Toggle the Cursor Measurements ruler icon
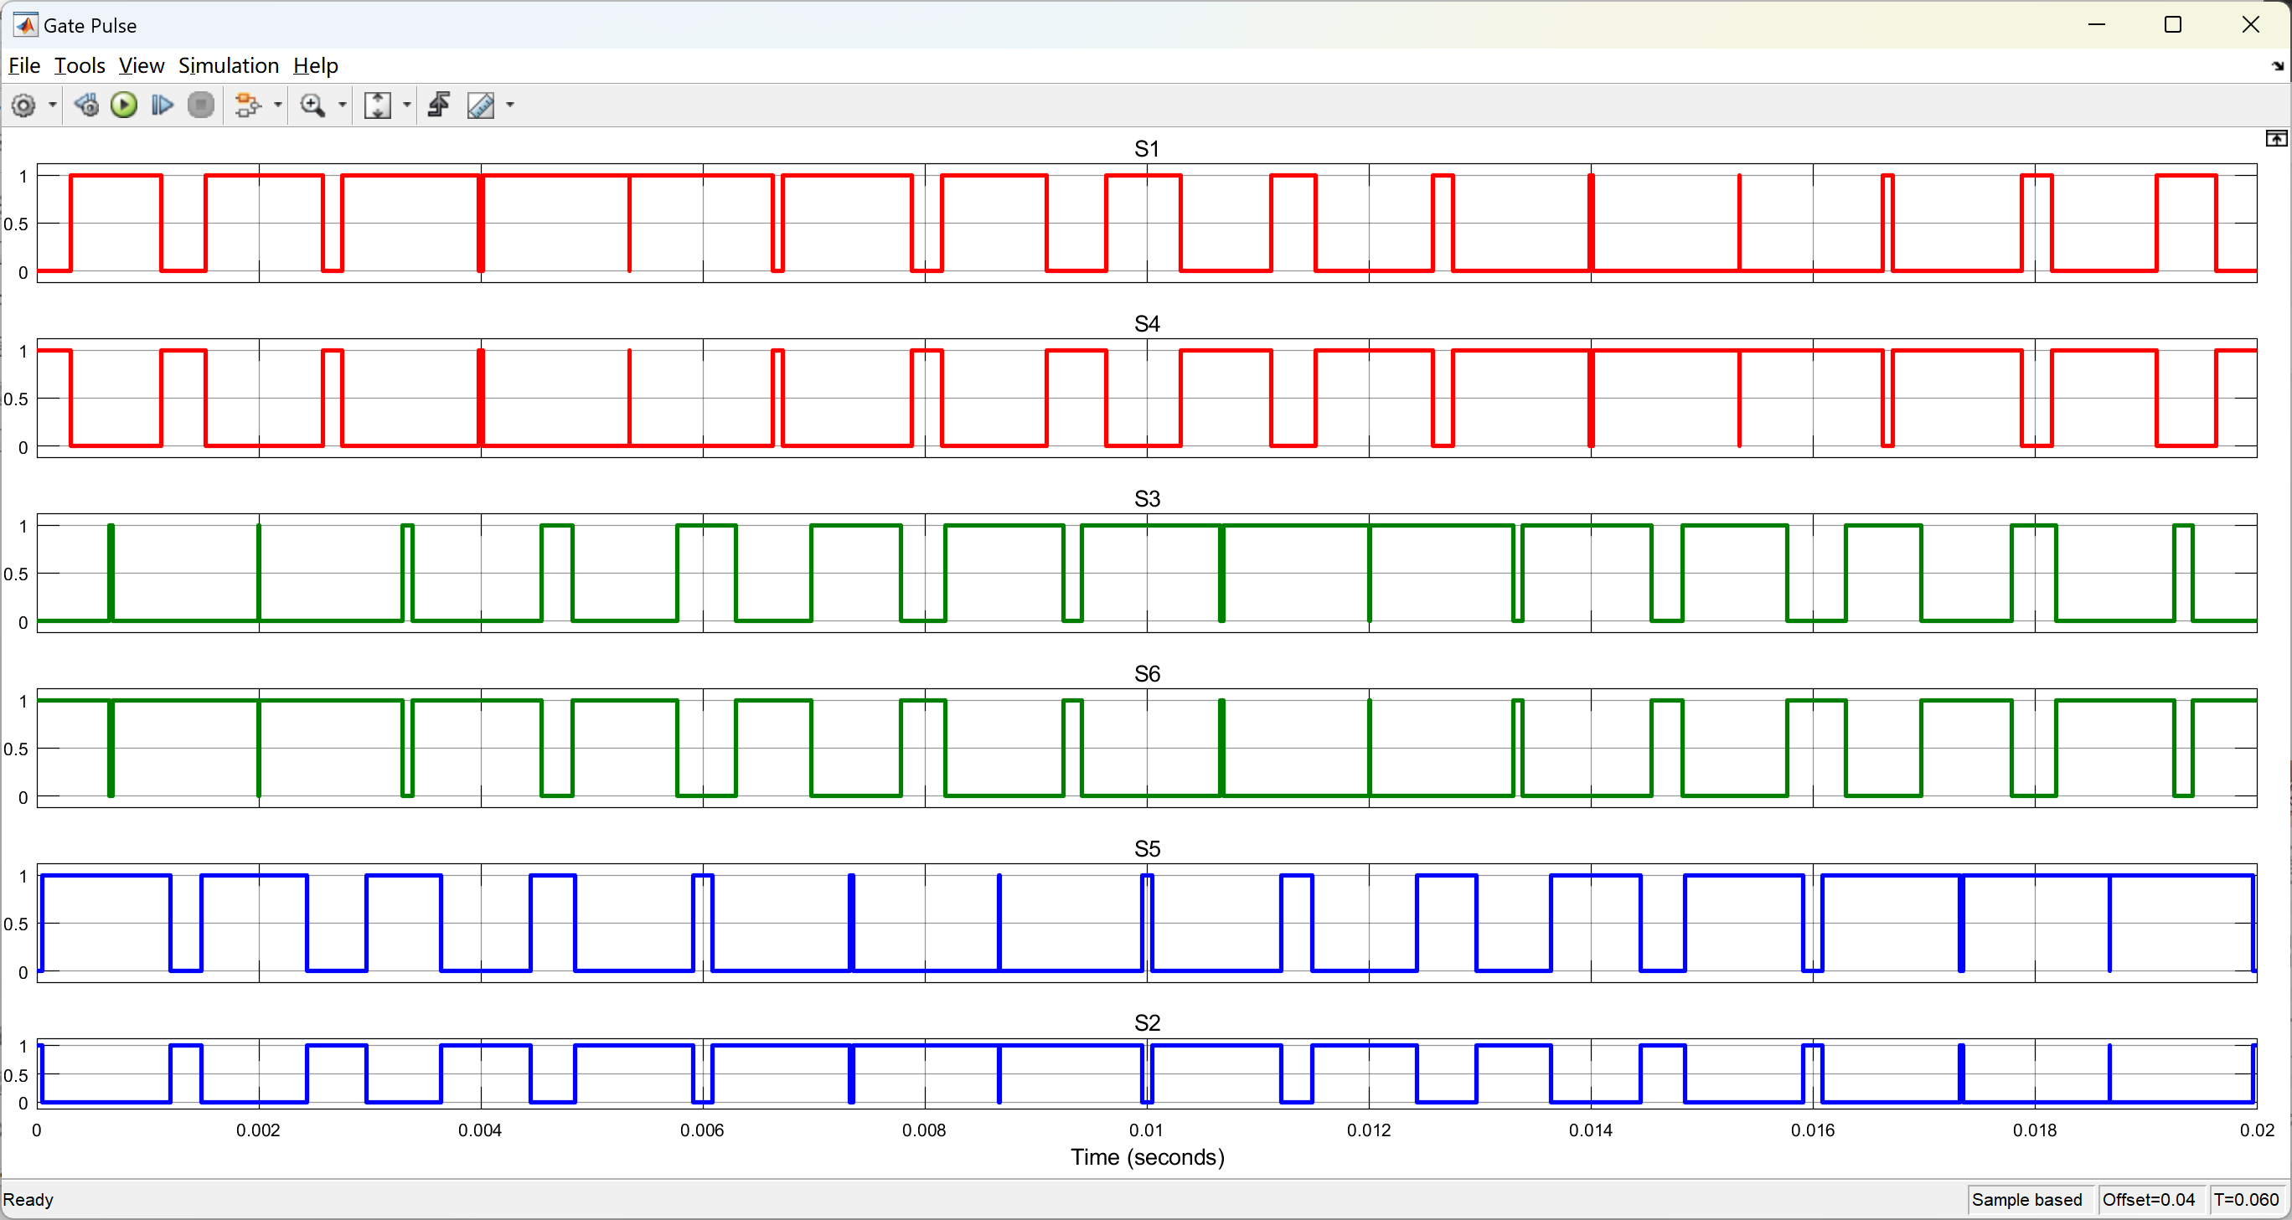The image size is (2292, 1220). point(481,106)
